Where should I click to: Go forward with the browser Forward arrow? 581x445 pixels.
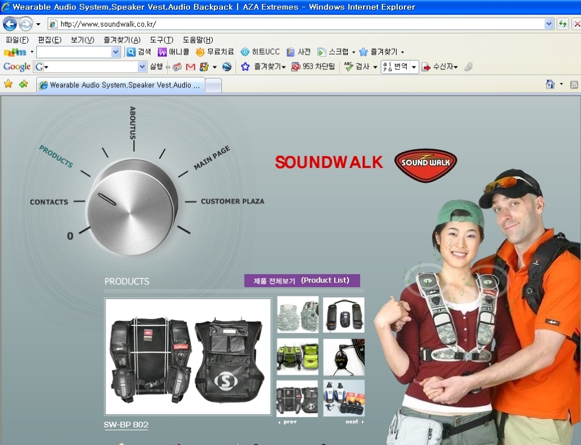[26, 24]
